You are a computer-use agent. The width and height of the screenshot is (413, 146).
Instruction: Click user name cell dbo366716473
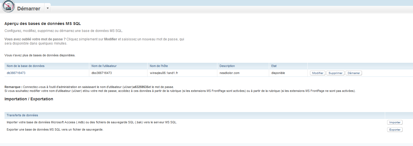(102, 73)
